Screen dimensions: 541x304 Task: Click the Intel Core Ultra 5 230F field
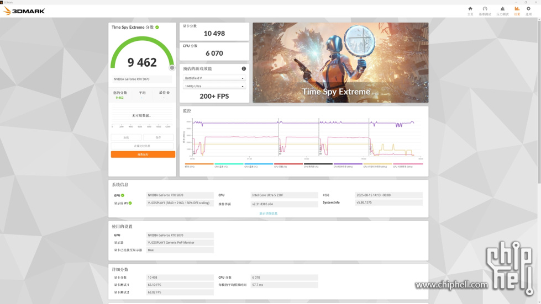point(284,195)
